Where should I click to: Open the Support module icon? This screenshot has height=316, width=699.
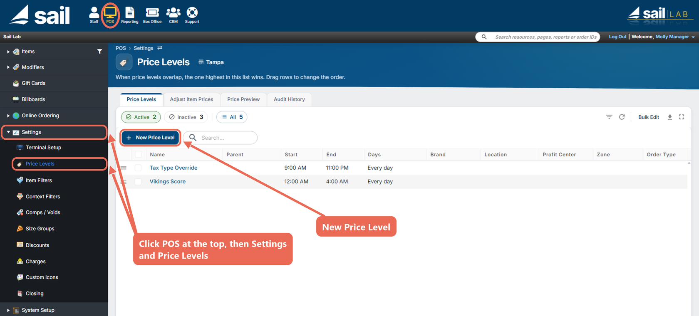pos(192,15)
